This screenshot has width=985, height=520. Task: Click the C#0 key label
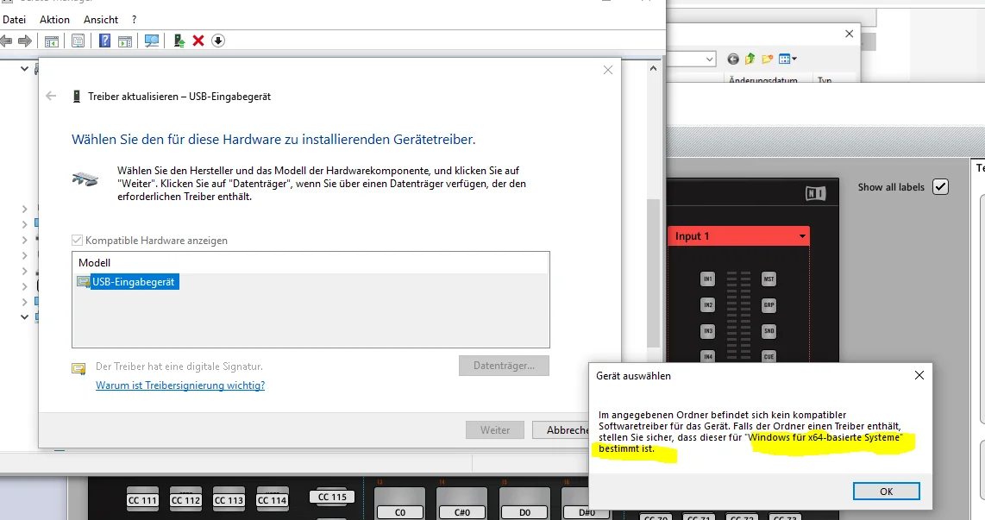coord(461,512)
